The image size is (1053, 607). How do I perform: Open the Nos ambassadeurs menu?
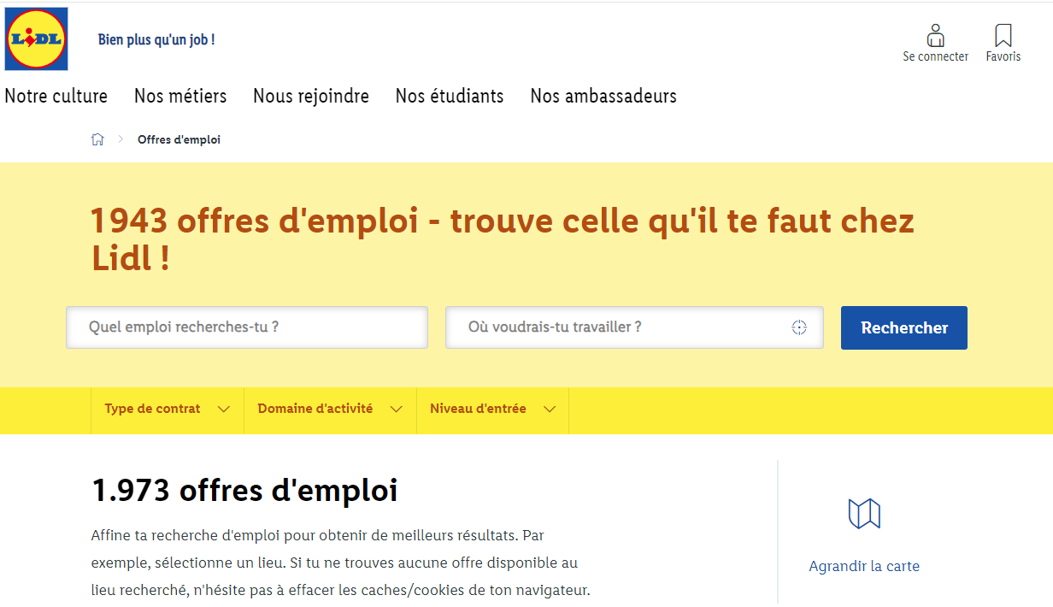tap(603, 96)
